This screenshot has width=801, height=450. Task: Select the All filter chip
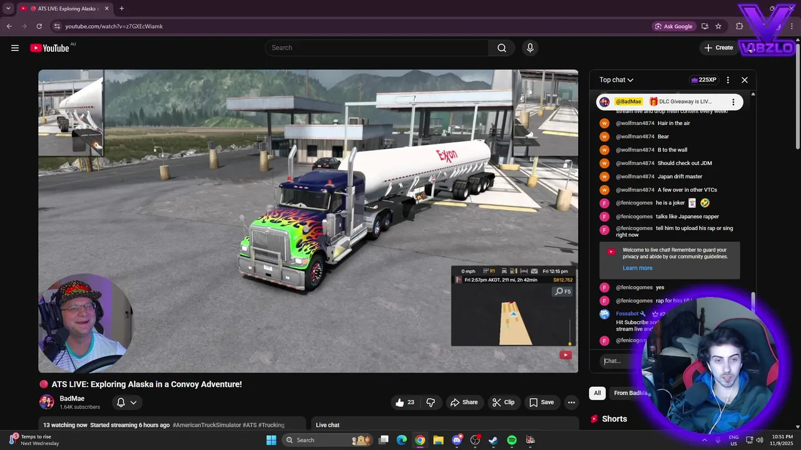coord(597,393)
